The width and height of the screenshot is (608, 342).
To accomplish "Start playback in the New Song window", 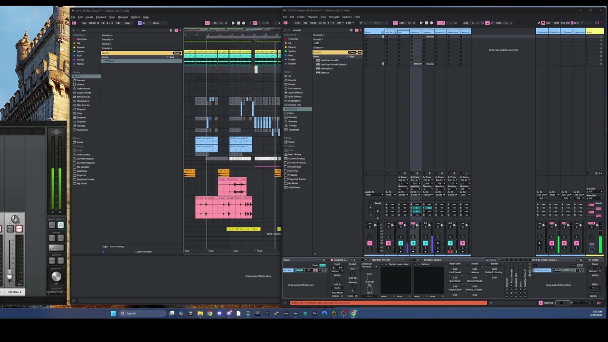I will pyautogui.click(x=233, y=23).
